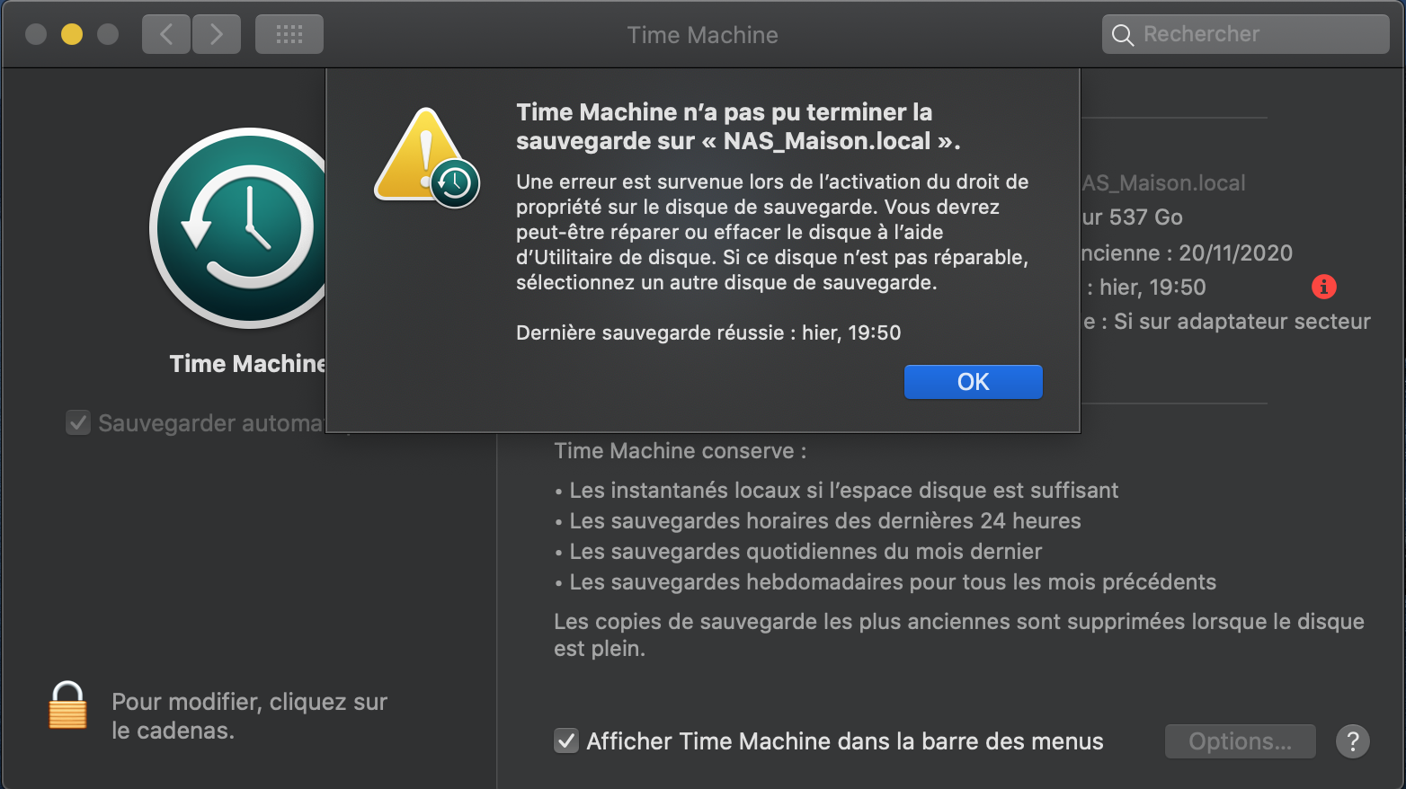Screen dimensions: 1406x789
Task: Click the forward navigation arrow
Action: point(217,34)
